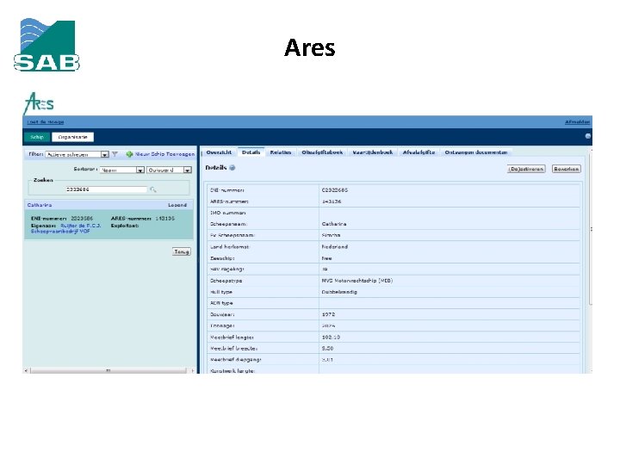Screen dimensions: 620x465
Task: Click the green plus icon for adding a ship
Action: 129,154
